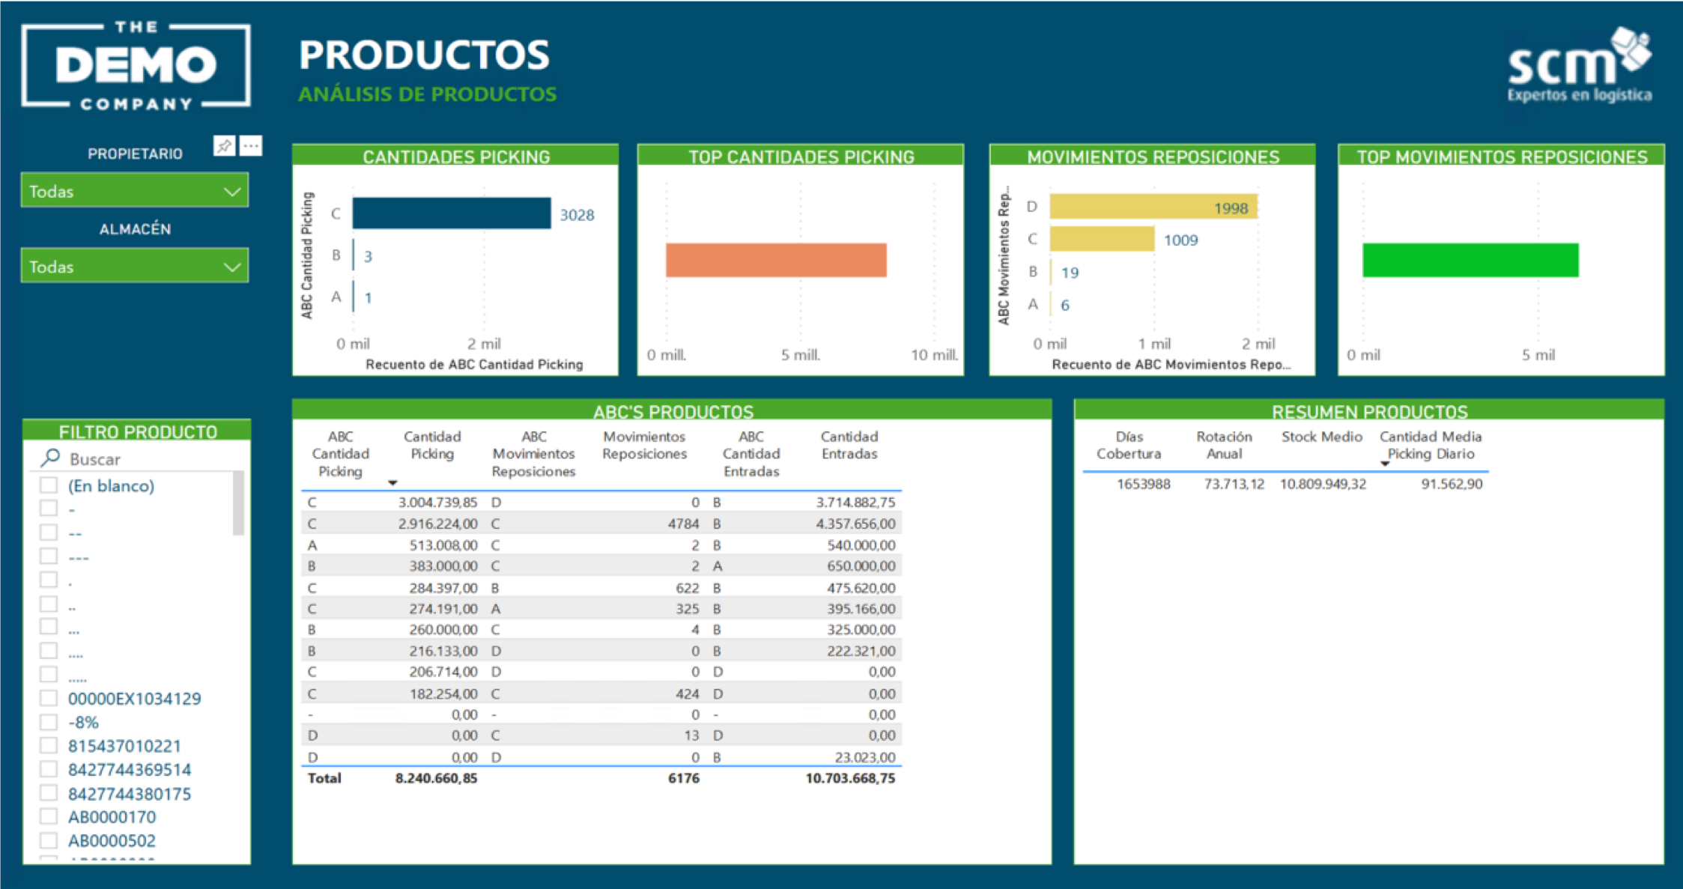Sort by ABC Movimientos Reposiciones header
The image size is (1683, 889).
tap(533, 454)
